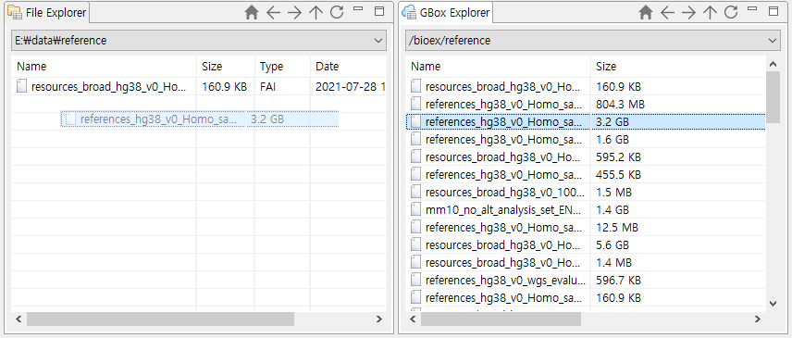
Task: Sort File Explorer by Type column
Action: point(282,66)
